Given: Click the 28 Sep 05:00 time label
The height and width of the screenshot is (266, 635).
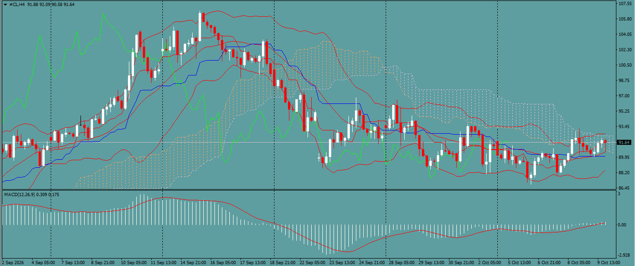Looking at the screenshot, I should coord(401,263).
